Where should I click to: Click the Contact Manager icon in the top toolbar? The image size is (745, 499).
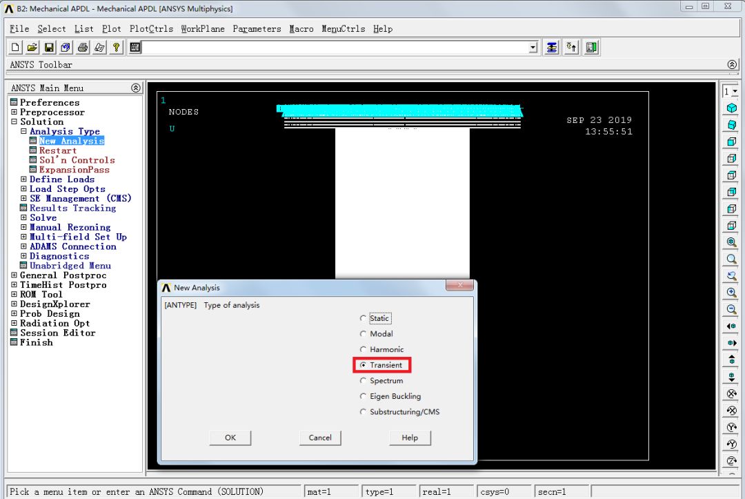point(592,48)
